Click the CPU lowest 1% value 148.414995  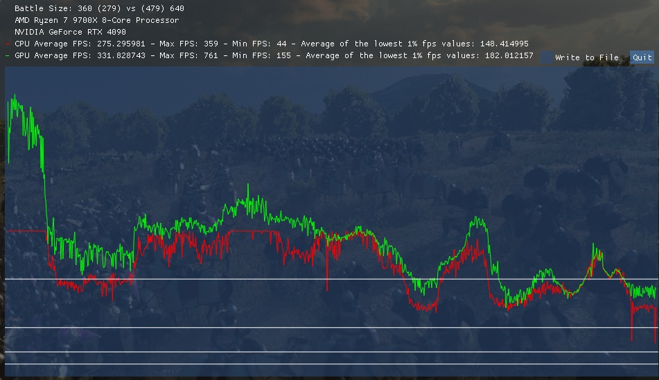point(504,44)
